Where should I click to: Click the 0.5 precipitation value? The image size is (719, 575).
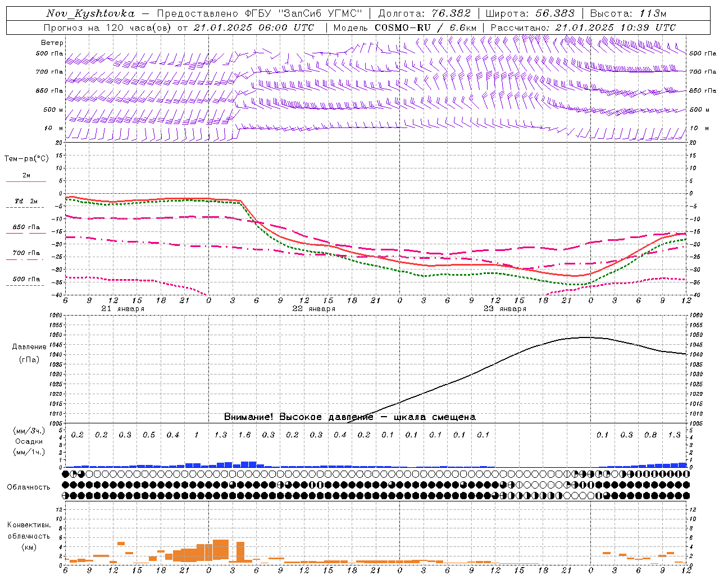(149, 435)
